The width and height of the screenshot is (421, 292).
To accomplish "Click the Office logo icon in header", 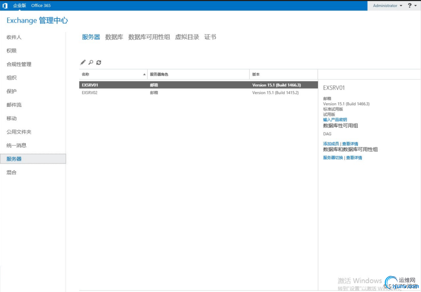I will tap(5, 6).
